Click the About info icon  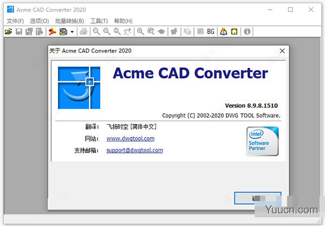tap(247, 31)
